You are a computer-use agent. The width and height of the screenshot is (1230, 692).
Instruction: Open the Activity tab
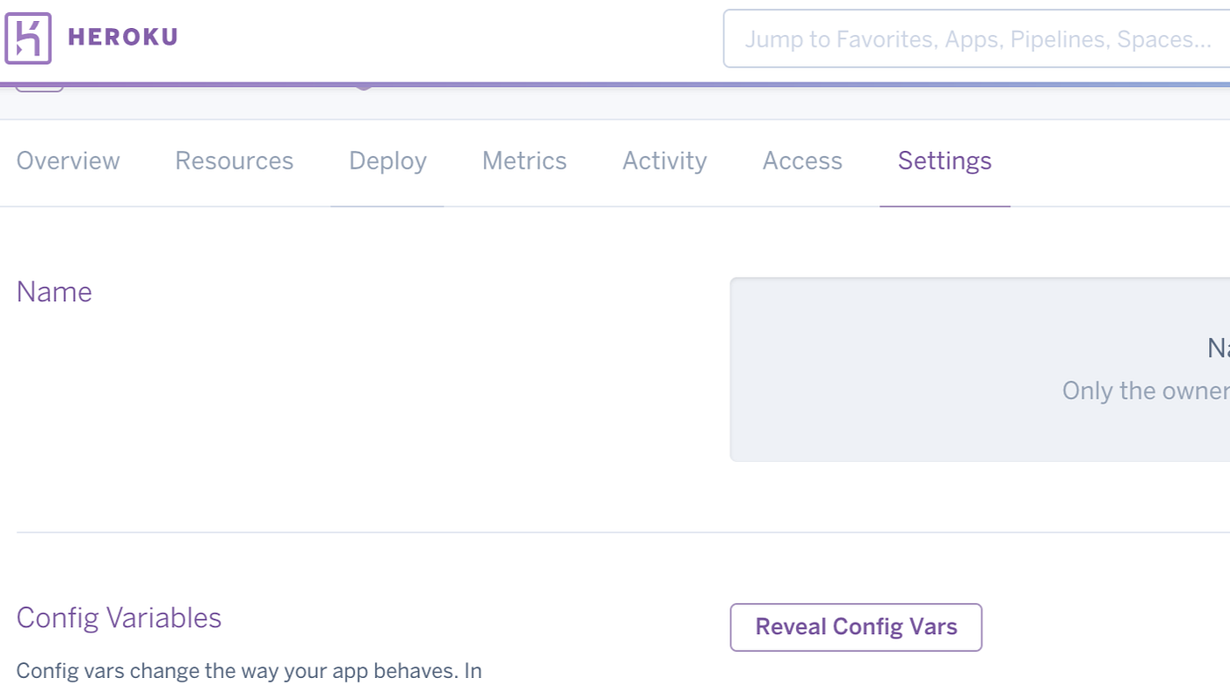pos(664,161)
